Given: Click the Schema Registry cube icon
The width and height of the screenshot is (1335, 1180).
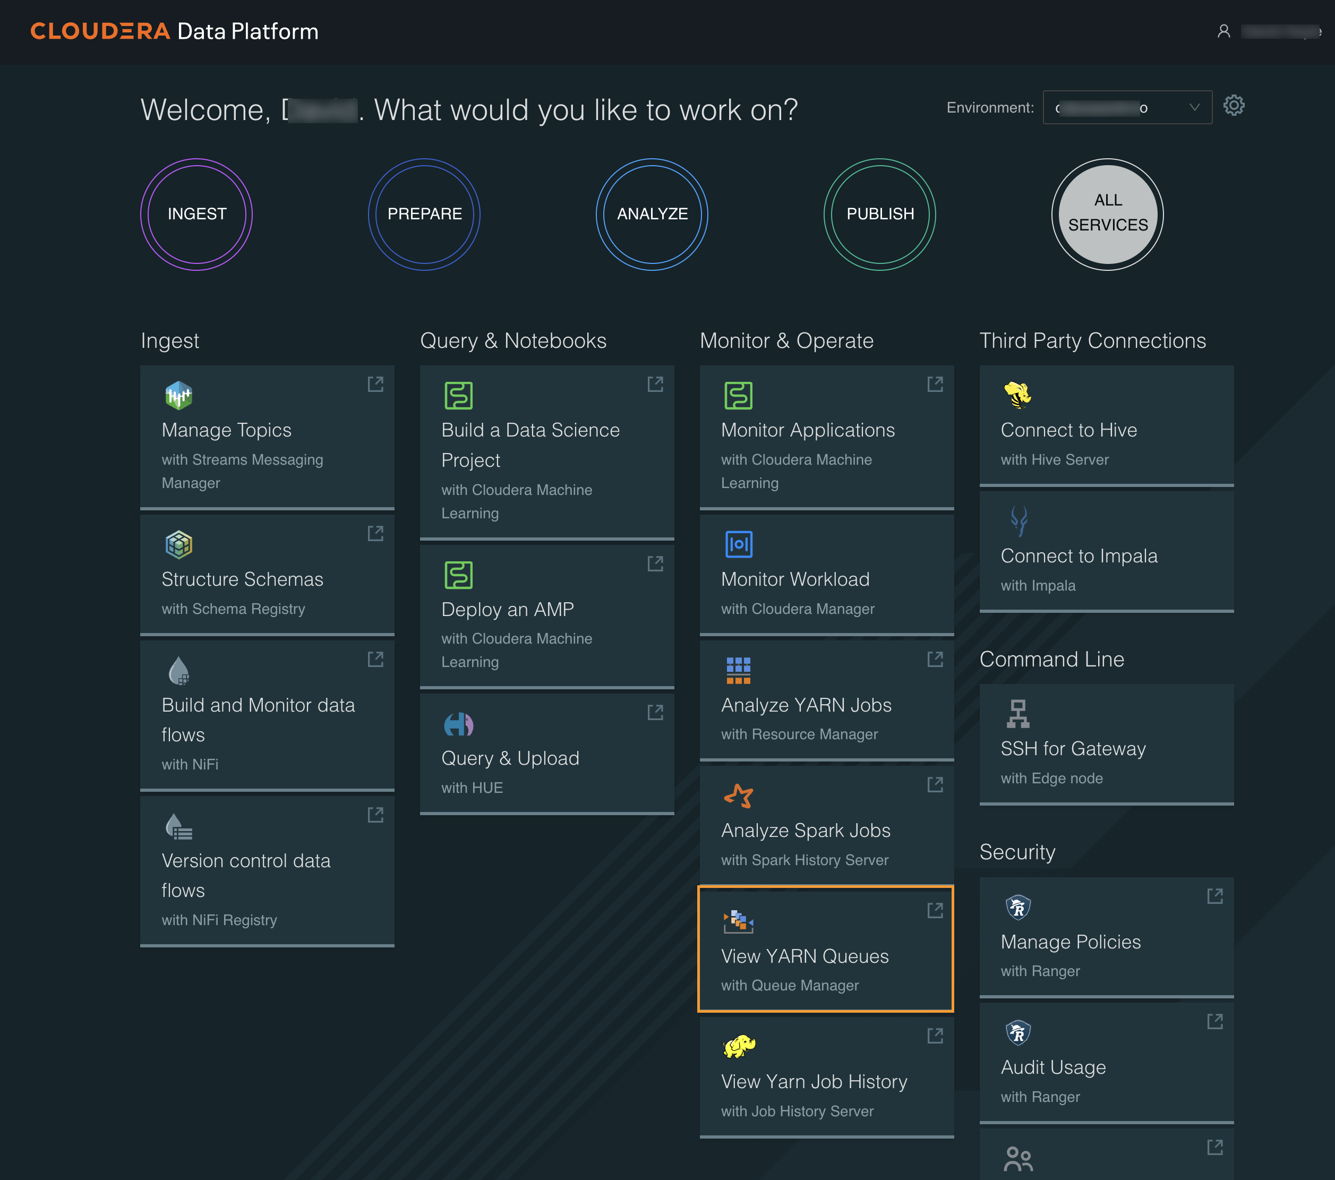Looking at the screenshot, I should tap(178, 545).
